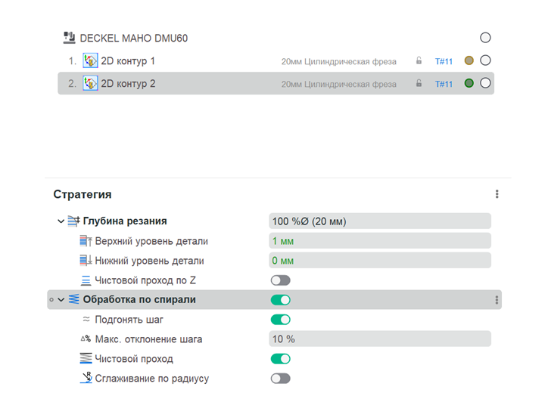Open tool link T#11 for 2D контур 2
The image size is (545, 399).
coord(444,84)
